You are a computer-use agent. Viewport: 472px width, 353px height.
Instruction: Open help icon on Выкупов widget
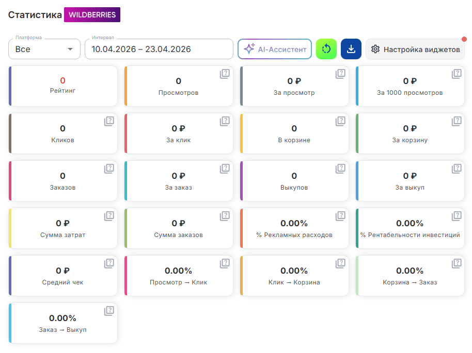(x=340, y=169)
